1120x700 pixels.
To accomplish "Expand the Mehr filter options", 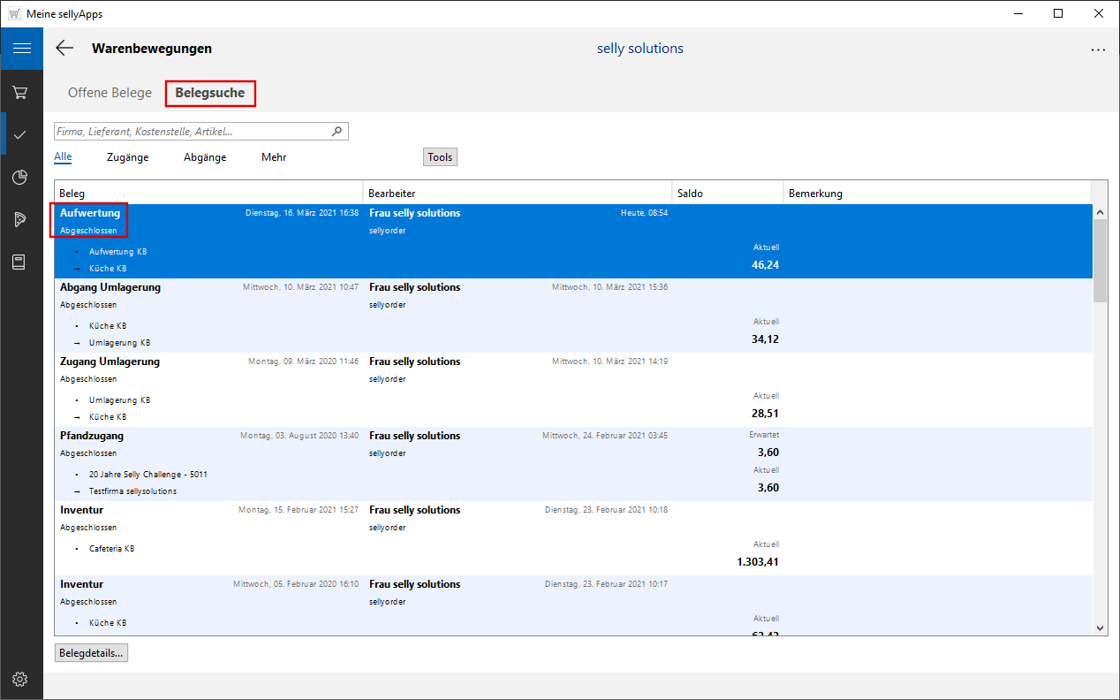I will [274, 157].
